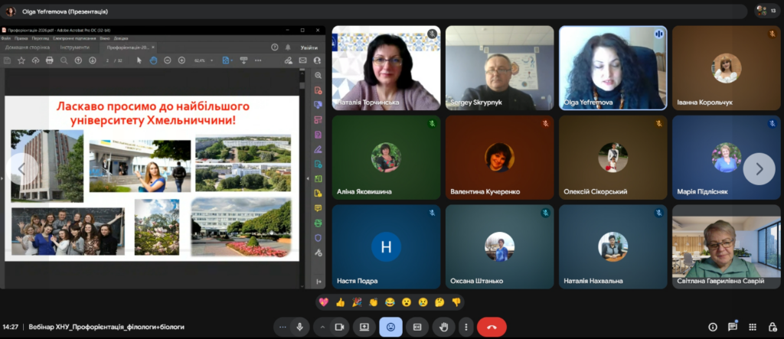Open the Файл menu in Acrobat
This screenshot has width=784, height=339.
(6, 37)
